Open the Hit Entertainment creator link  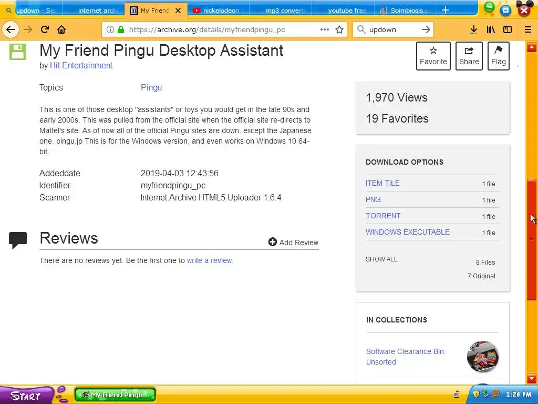(x=81, y=65)
